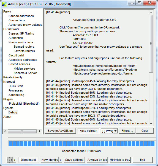Open the Filters ... dialog
Image resolution: width=158 pixels, height=166 pixels.
click(x=127, y=131)
